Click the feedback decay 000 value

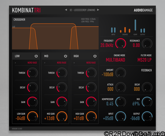[137, 89]
